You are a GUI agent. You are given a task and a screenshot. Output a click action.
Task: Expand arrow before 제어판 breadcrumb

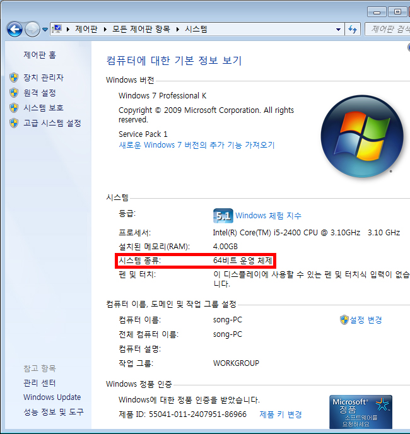pos(68,29)
